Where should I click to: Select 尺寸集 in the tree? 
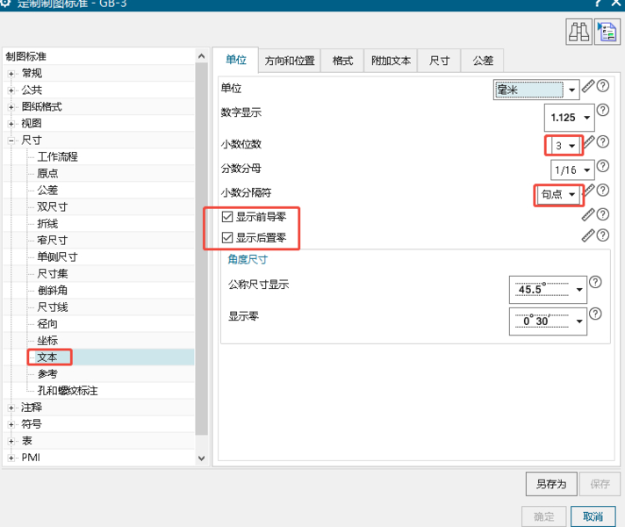52,274
